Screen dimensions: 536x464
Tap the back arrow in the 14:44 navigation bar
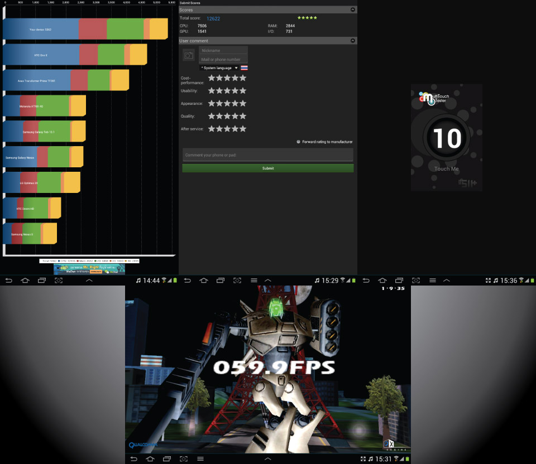[9, 281]
